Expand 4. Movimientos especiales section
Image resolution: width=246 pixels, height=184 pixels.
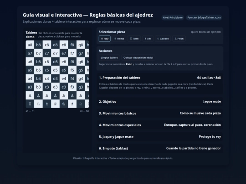click(x=160, y=125)
